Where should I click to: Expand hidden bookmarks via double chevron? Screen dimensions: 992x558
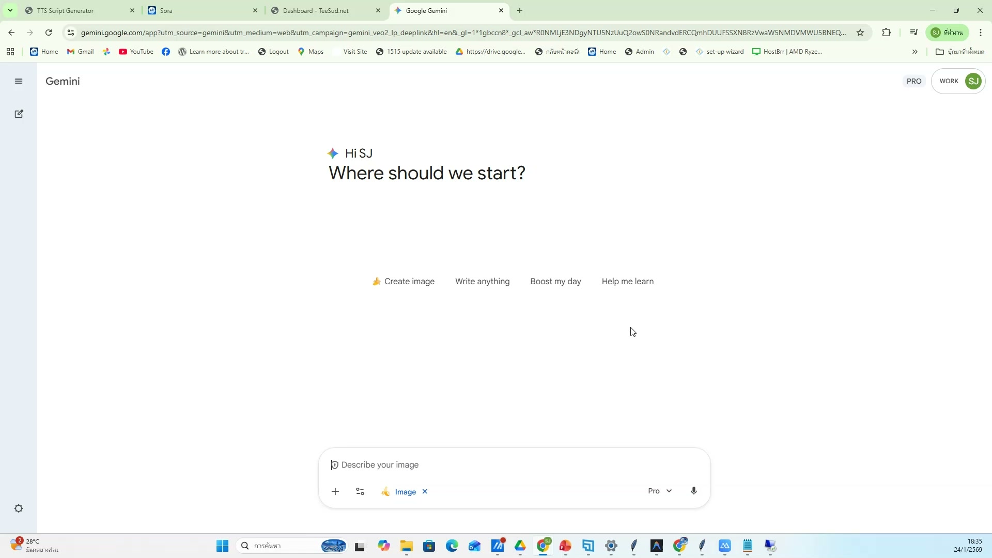(915, 51)
